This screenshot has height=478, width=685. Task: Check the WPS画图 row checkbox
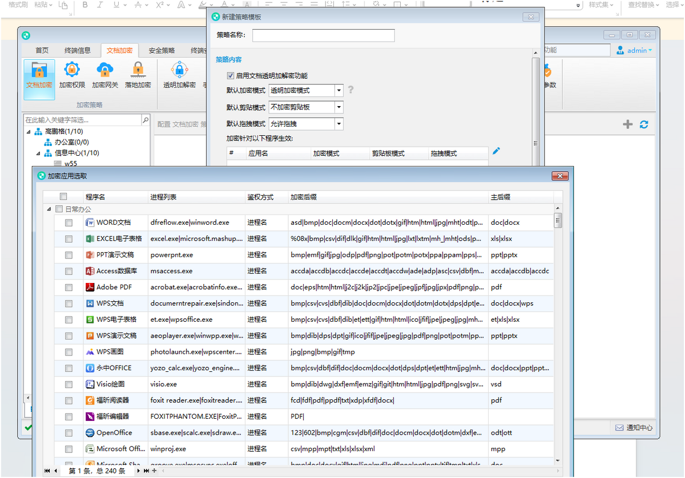[x=69, y=352]
